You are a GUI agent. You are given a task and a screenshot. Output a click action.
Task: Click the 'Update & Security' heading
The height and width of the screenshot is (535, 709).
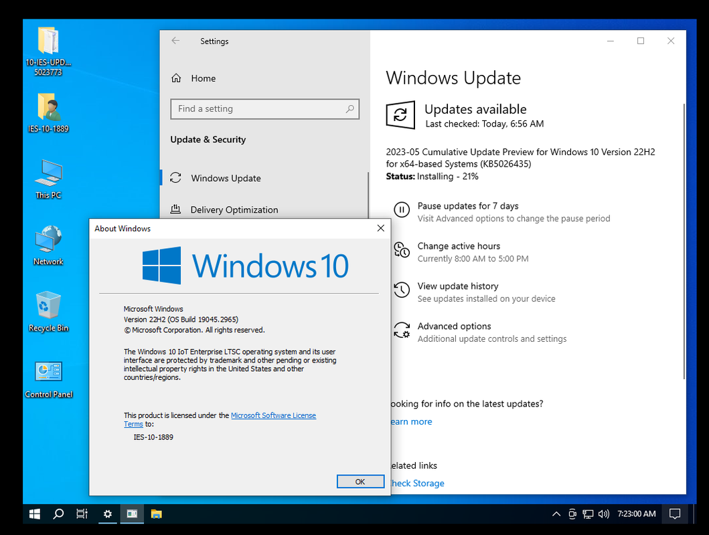click(x=208, y=140)
